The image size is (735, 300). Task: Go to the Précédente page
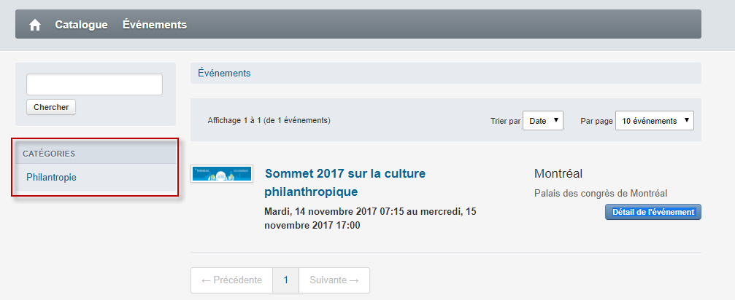tap(231, 280)
